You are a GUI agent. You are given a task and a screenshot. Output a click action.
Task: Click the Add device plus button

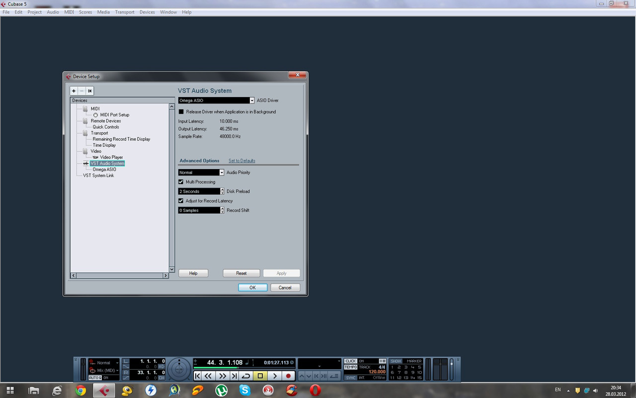(x=74, y=91)
